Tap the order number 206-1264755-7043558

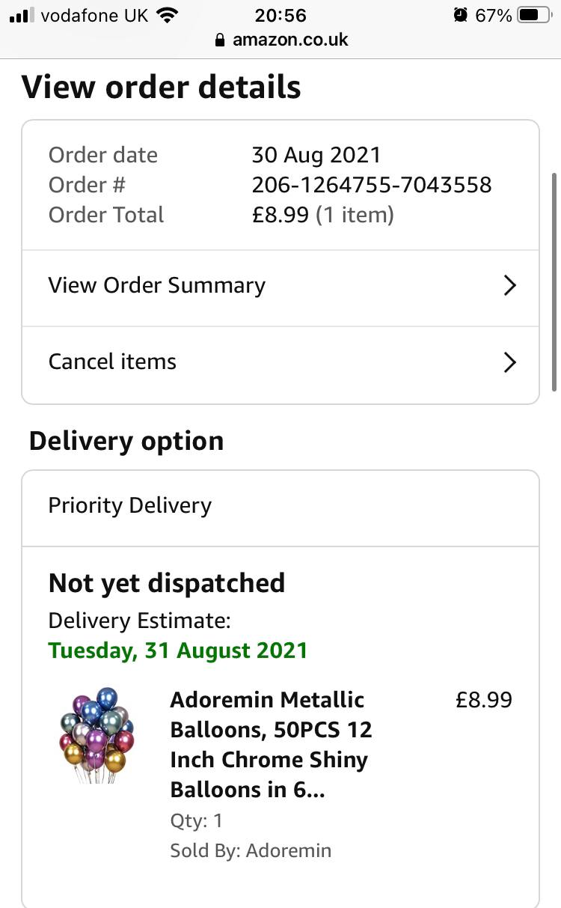coord(372,185)
